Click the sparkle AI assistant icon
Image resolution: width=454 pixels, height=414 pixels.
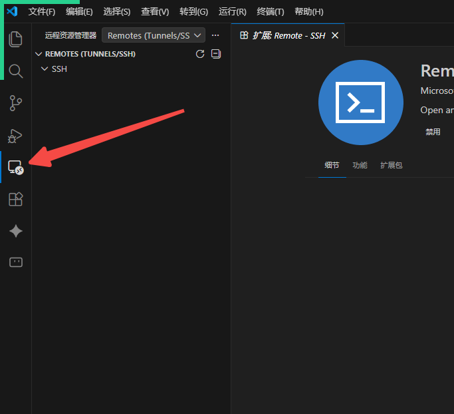[x=15, y=231]
